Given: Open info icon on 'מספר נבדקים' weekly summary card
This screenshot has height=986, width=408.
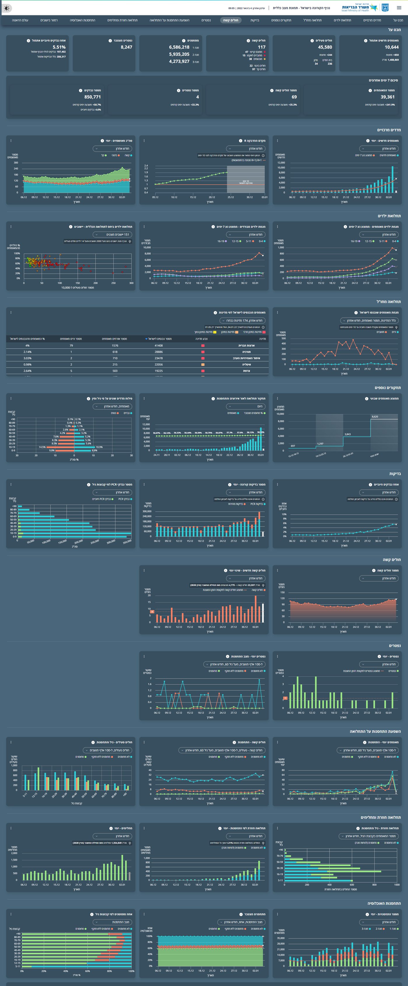Looking at the screenshot, I should [x=80, y=91].
